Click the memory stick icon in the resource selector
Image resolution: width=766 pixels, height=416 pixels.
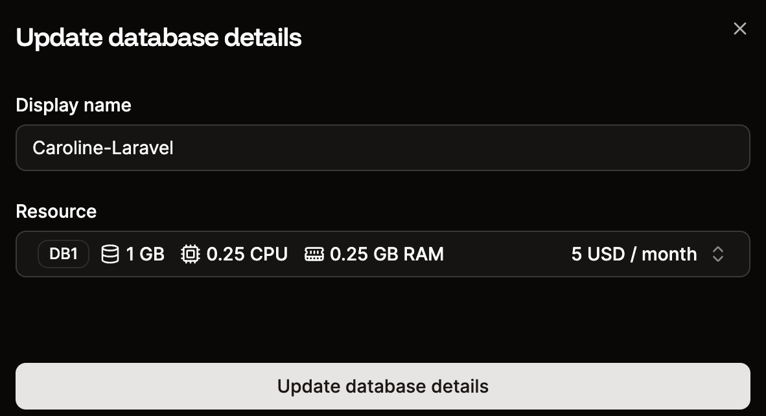[x=314, y=254]
